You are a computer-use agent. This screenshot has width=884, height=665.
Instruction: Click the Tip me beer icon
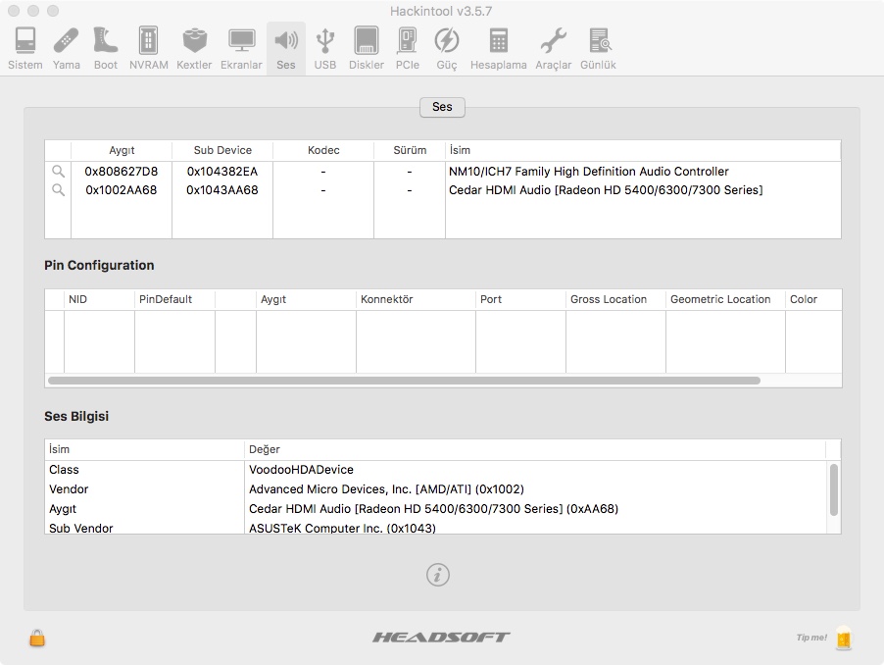843,639
